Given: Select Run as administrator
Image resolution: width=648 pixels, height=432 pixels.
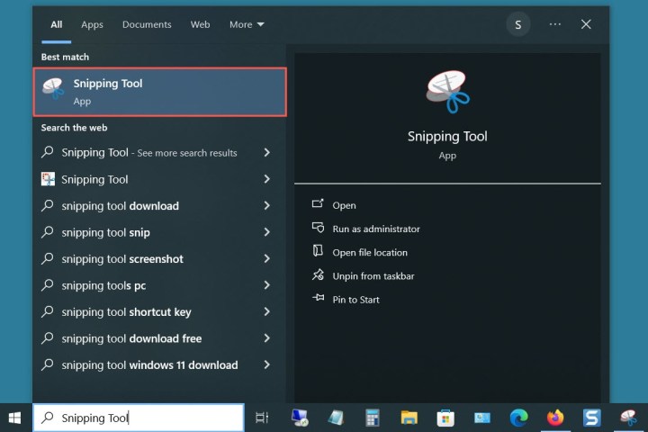Looking at the screenshot, I should (x=375, y=229).
